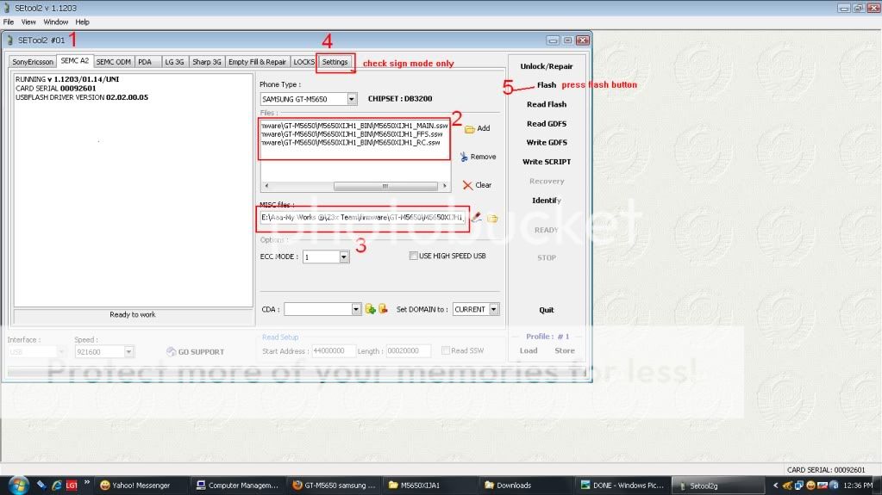Open the Set DOMAIN to dropdown
Screen dimensions: 882x495
[x=493, y=309]
